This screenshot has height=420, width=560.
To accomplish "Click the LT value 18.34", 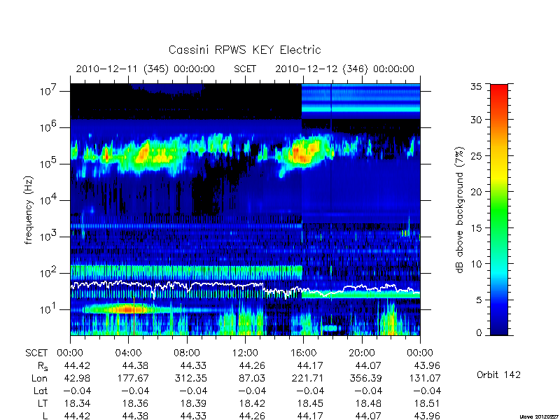I will point(77,403).
